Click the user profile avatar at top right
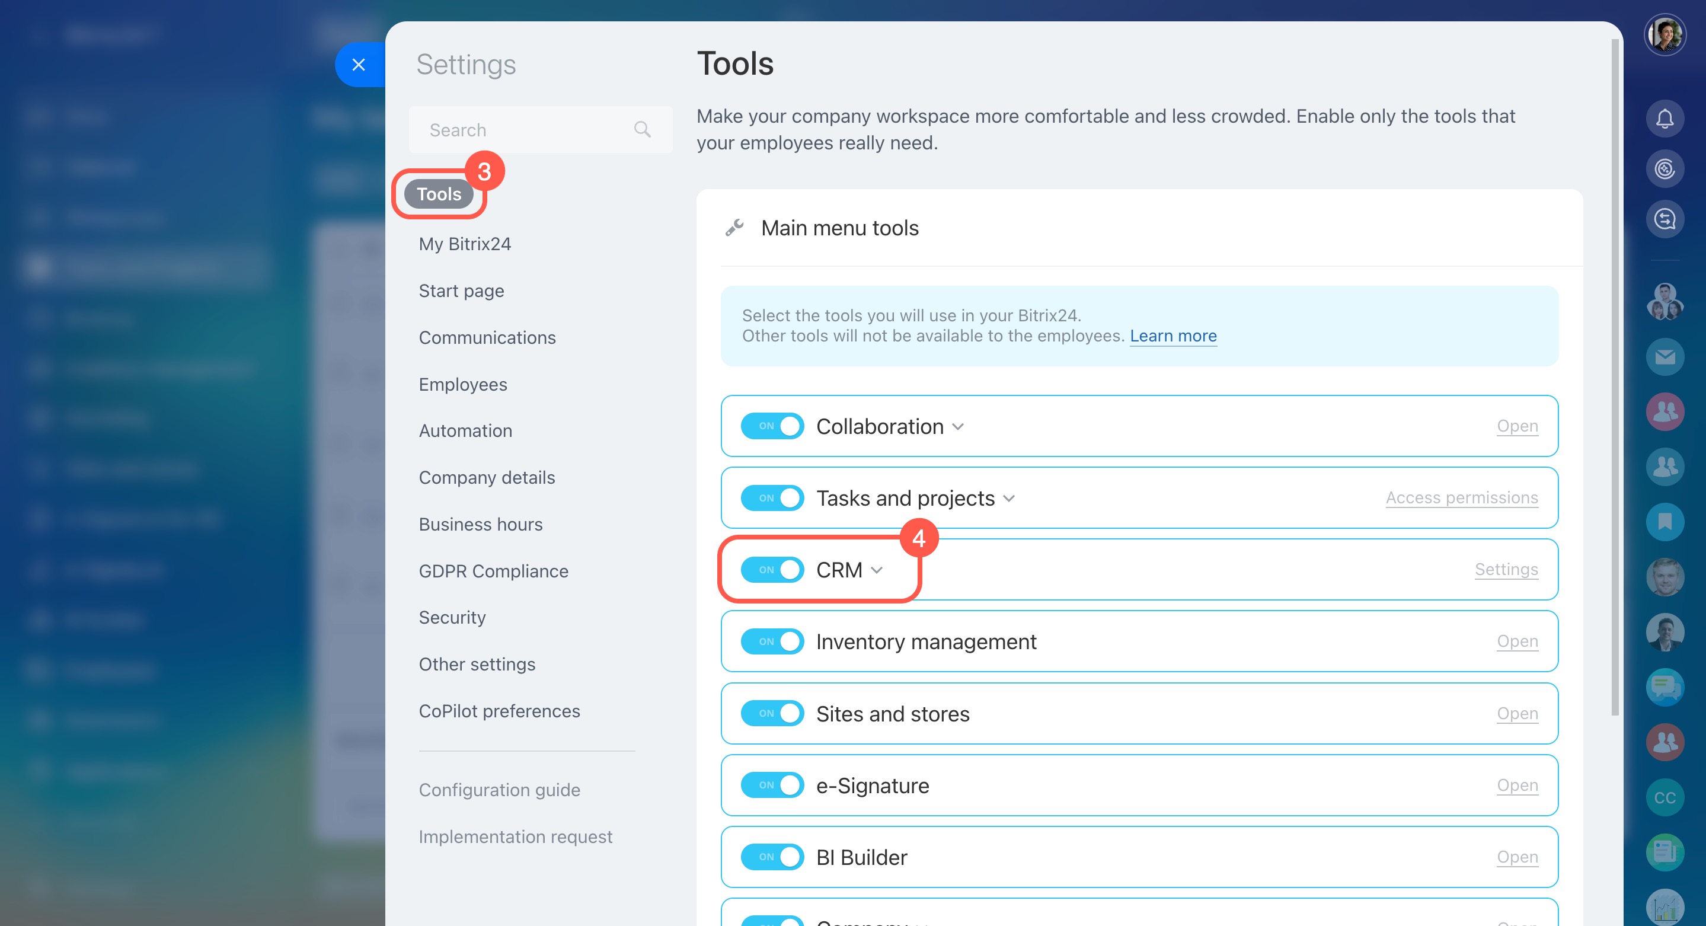This screenshot has width=1706, height=926. tap(1665, 34)
